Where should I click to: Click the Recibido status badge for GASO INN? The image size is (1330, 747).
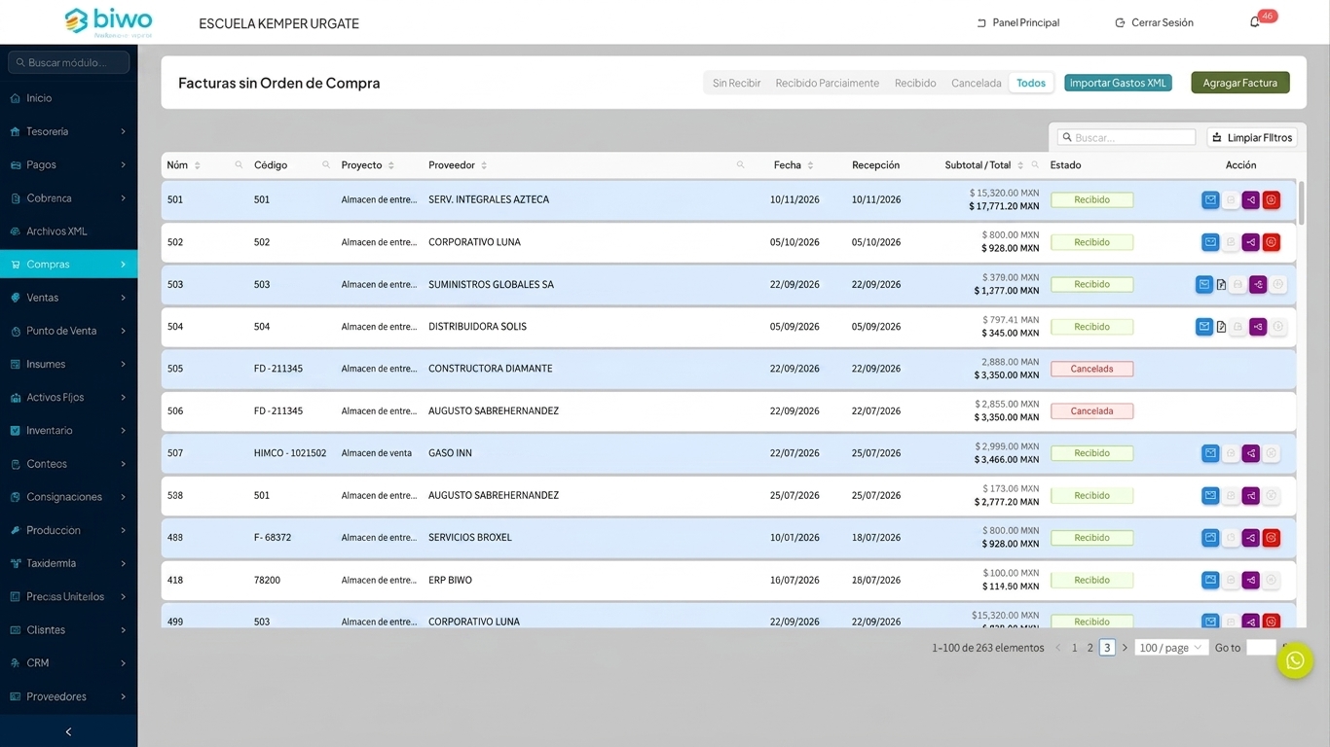point(1091,453)
